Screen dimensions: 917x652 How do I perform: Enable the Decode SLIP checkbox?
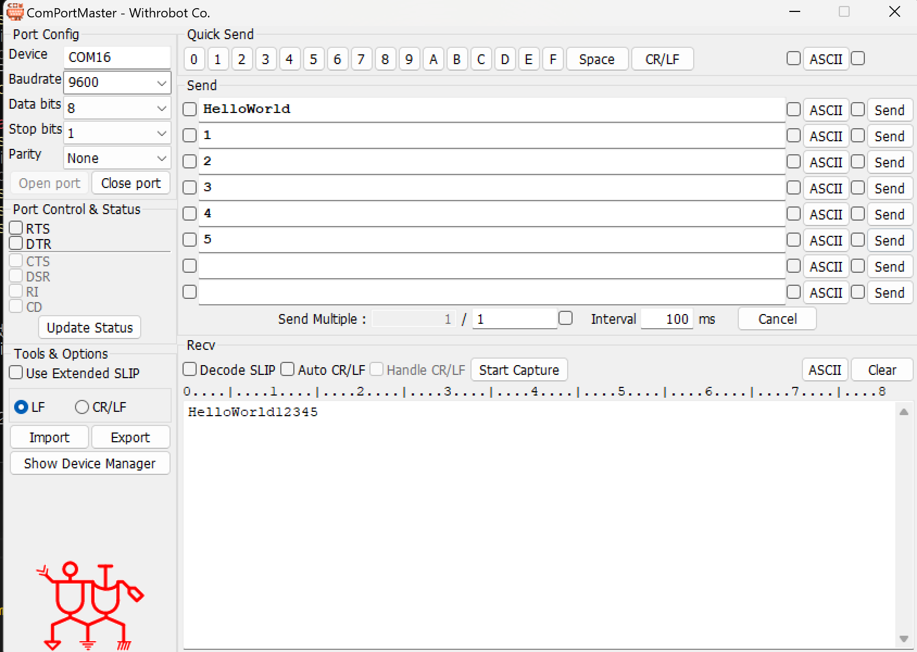(x=190, y=369)
